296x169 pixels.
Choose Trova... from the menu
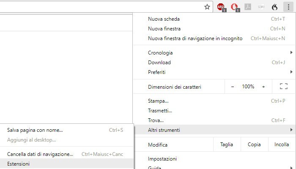coord(214,120)
